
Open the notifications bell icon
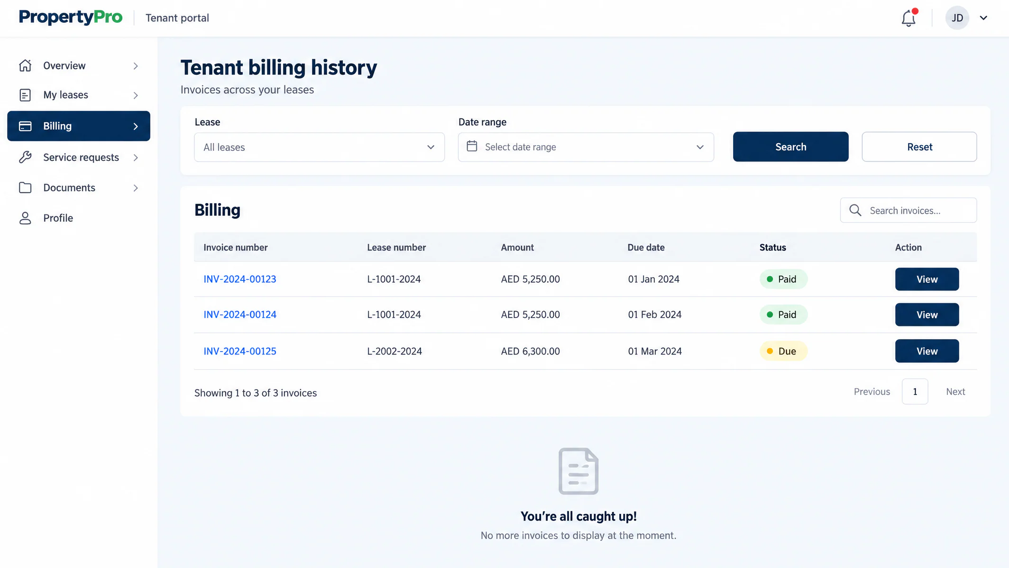coord(908,18)
